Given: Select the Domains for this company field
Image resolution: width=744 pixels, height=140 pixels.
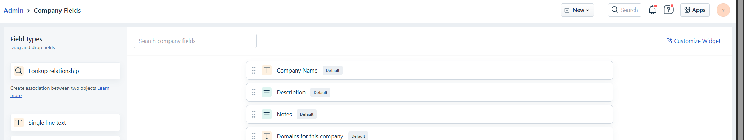Looking at the screenshot, I should [x=430, y=134].
